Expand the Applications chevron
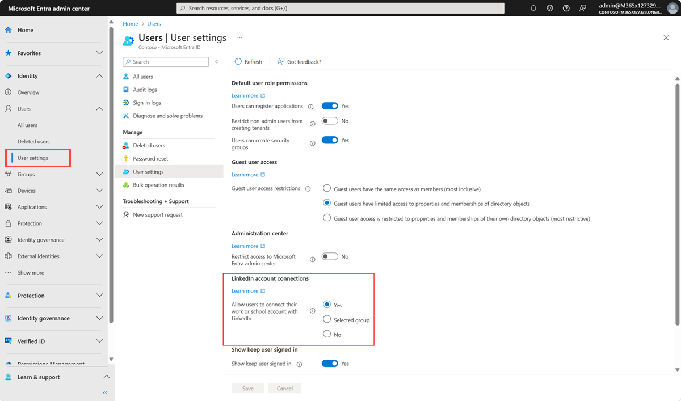 tap(99, 207)
